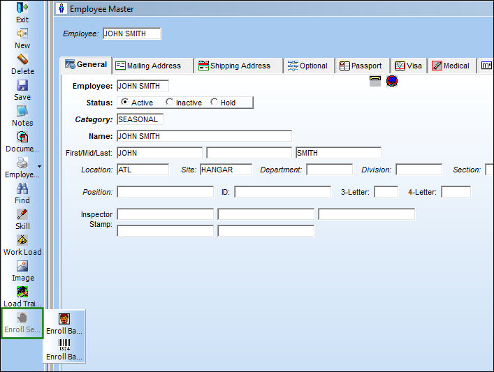Open the Visa tab

(409, 66)
